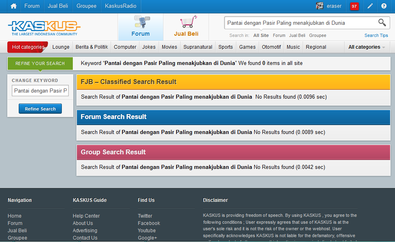Viewport: 395px width, 242px height.
Task: Open Facebook under Find Us
Action: click(149, 223)
